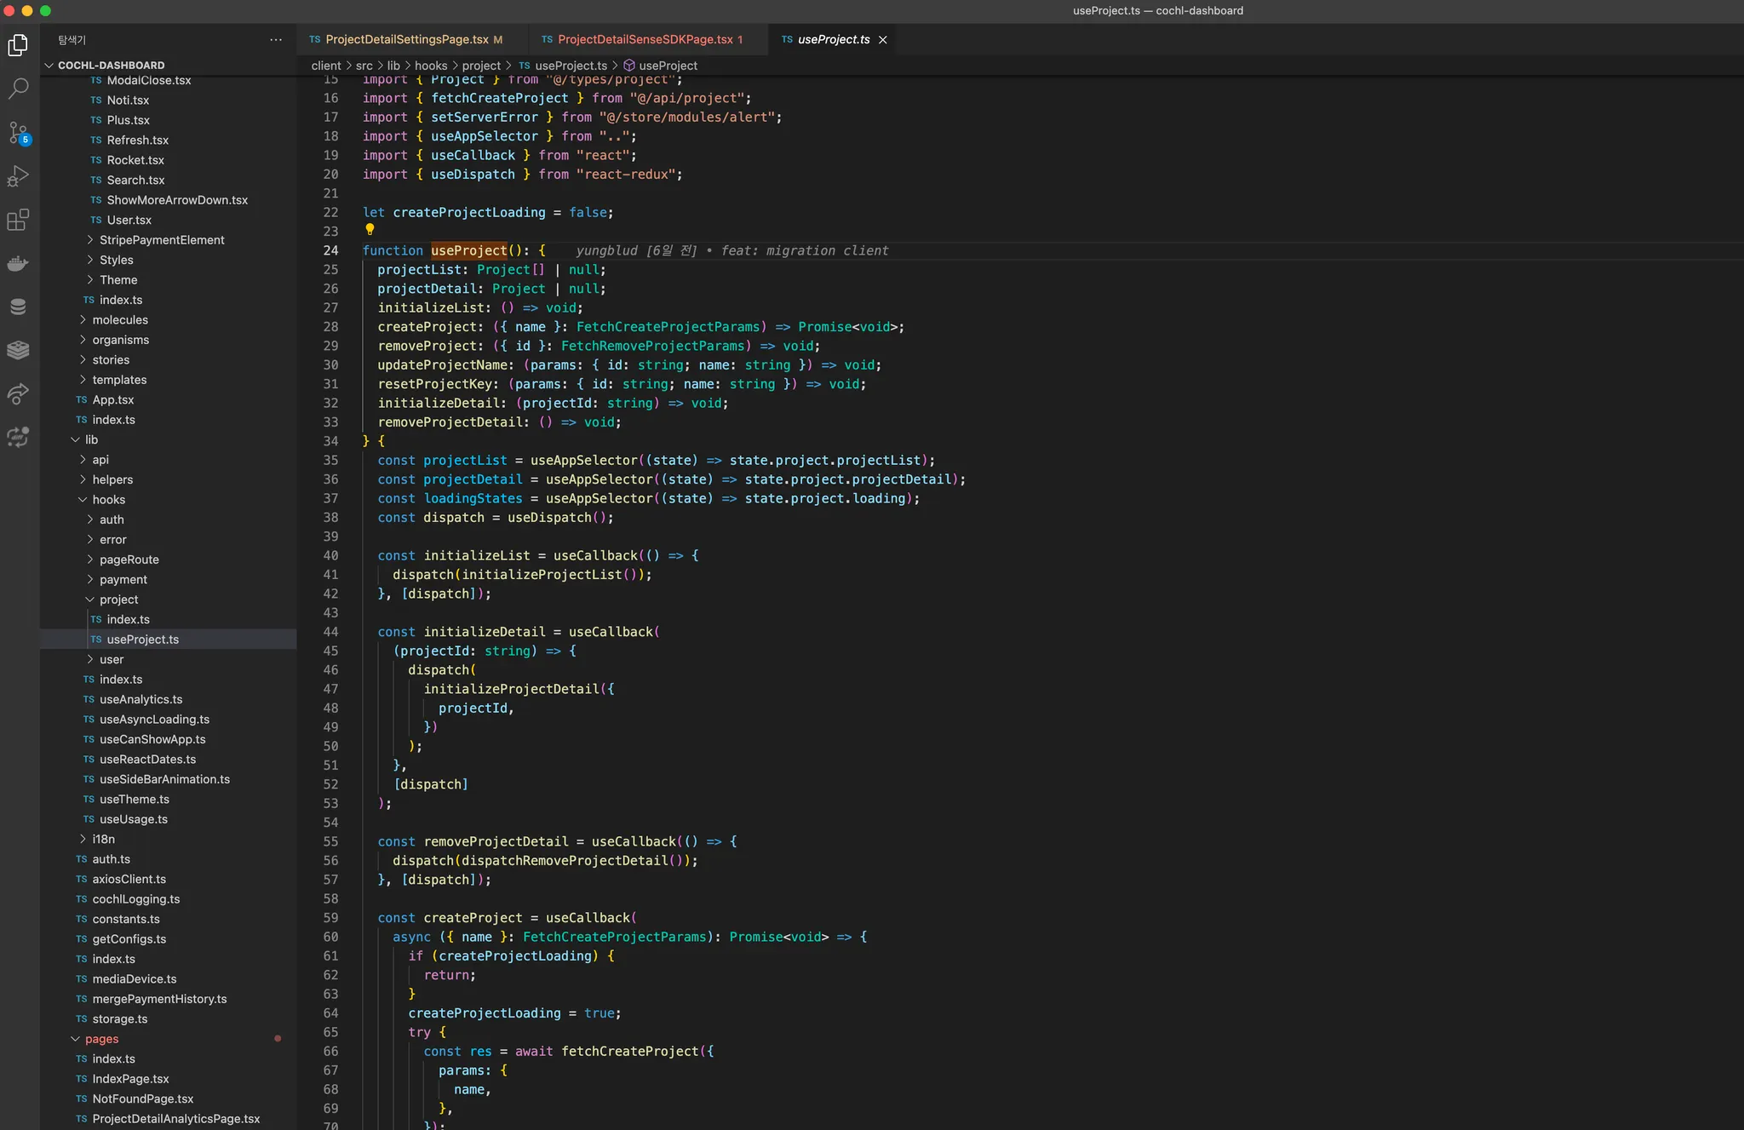This screenshot has height=1130, width=1744.
Task: Collapse the hooks folder
Action: pos(108,500)
